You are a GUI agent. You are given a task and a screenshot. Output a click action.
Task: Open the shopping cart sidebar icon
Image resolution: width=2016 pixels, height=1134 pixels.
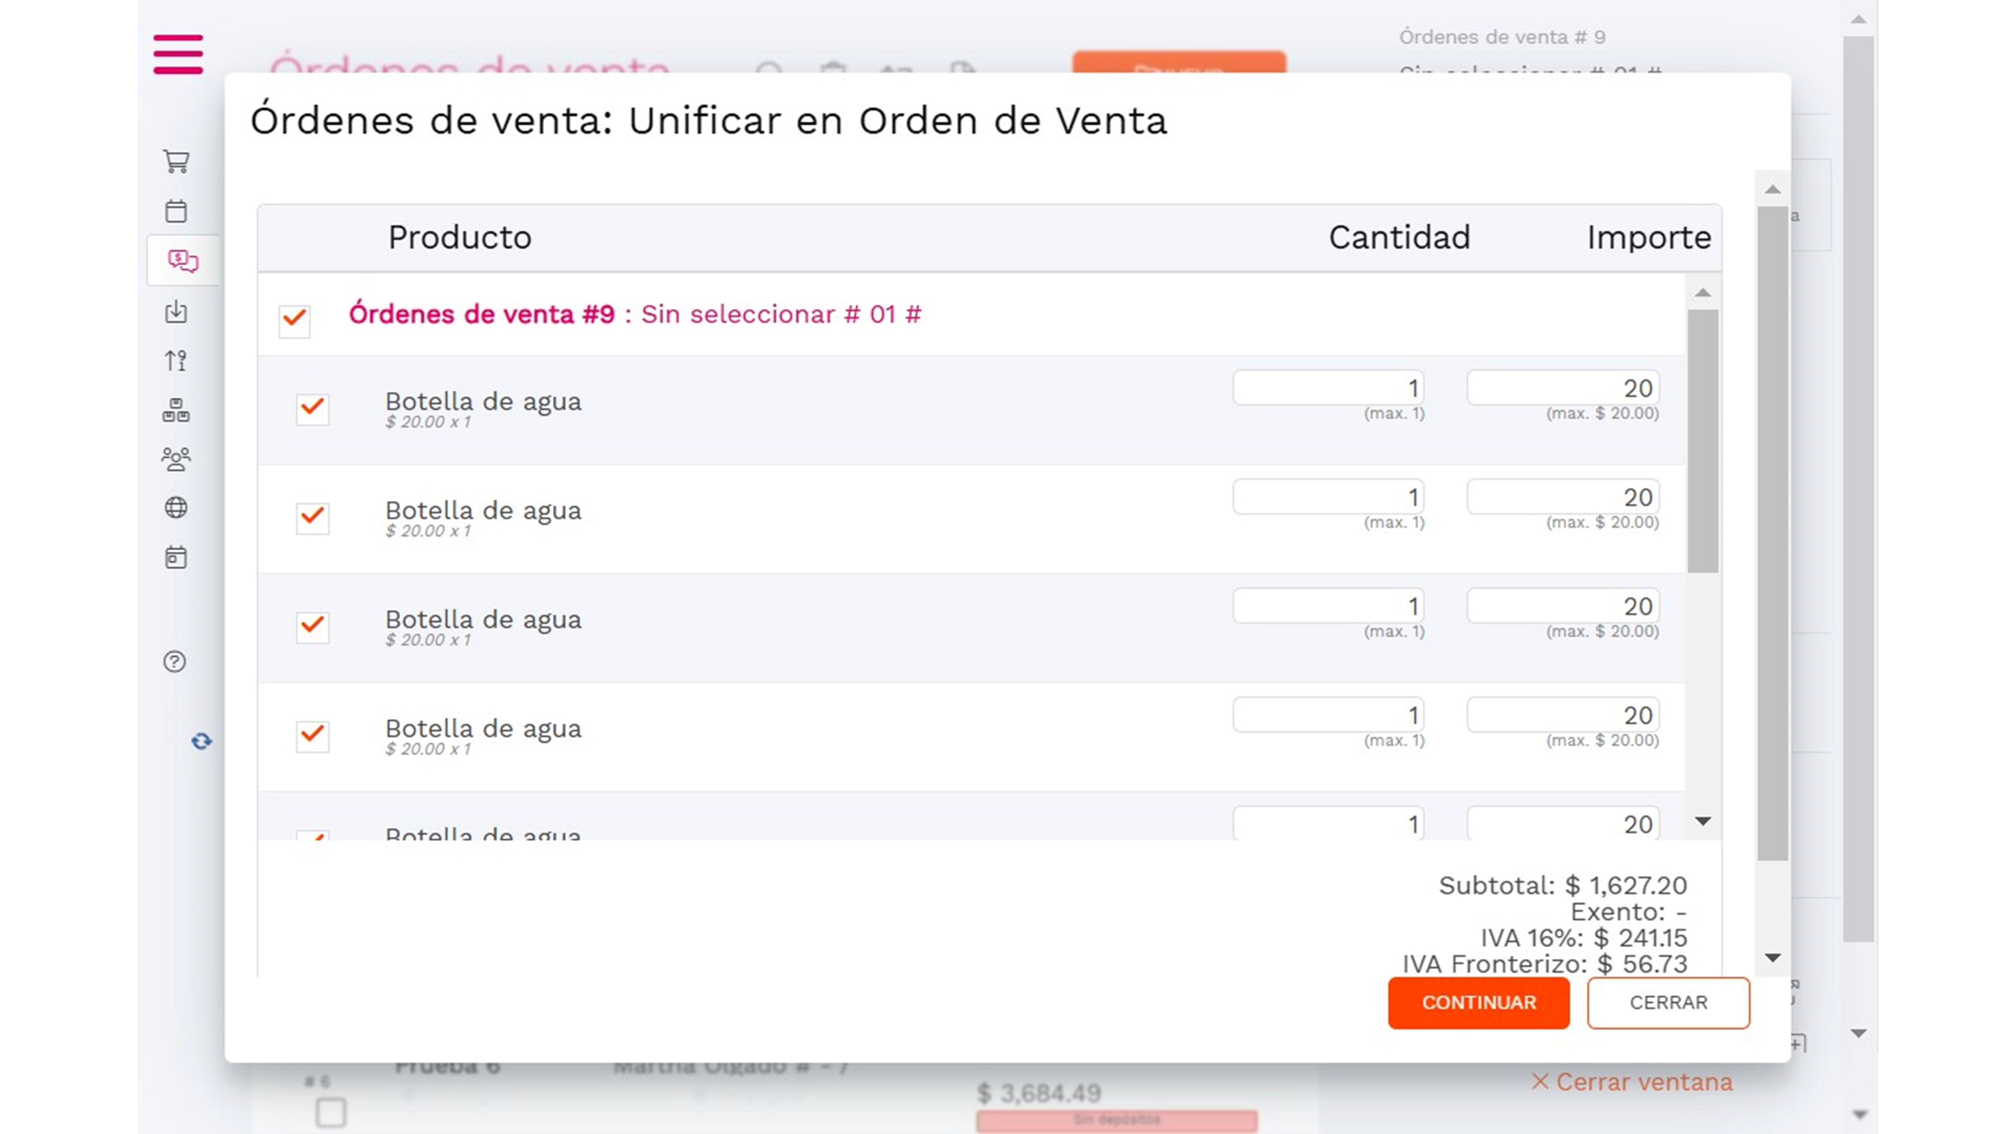tap(176, 161)
